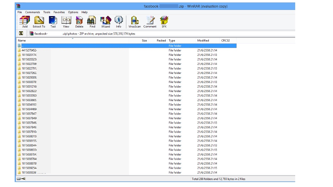Select folder starting with 1015037910
Viewport: 333px width, 187px height.
point(127,132)
